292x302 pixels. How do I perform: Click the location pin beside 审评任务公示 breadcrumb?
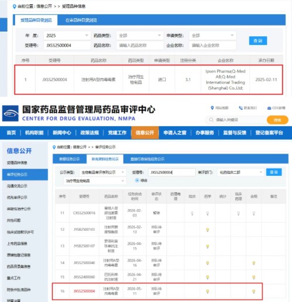tap(54, 147)
